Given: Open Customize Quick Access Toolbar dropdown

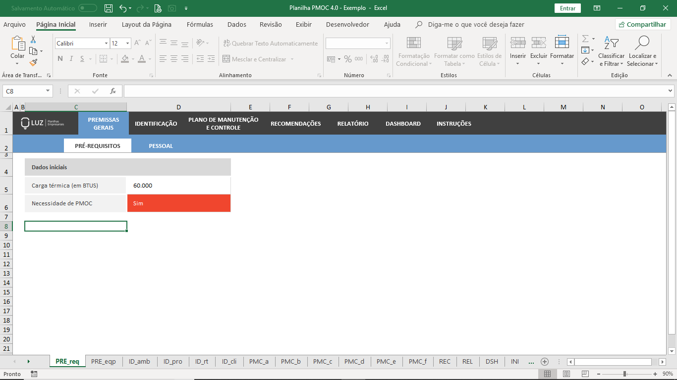Looking at the screenshot, I should [186, 8].
